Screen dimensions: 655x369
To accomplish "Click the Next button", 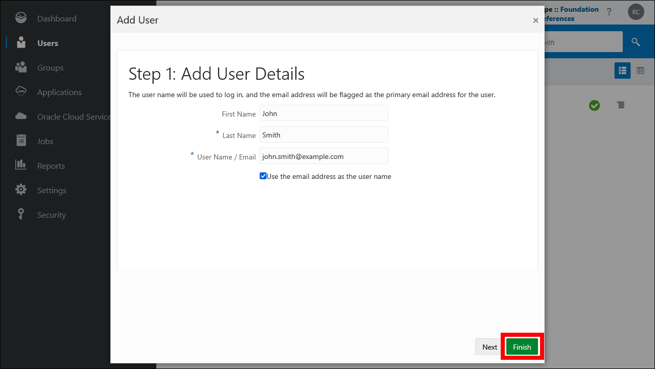I will 489,347.
